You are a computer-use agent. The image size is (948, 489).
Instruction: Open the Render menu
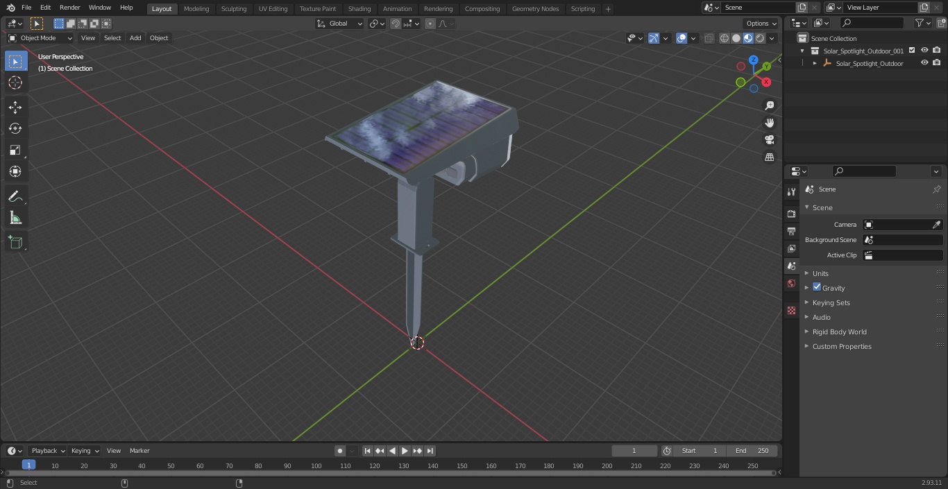click(69, 8)
